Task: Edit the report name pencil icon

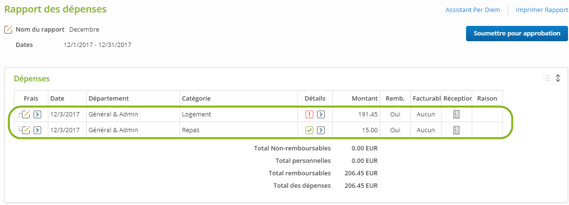Action: (x=8, y=30)
